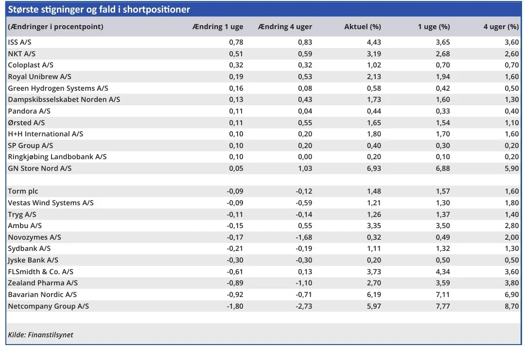Click the 6,93 Aktuel value for GN Store Nord

point(373,168)
